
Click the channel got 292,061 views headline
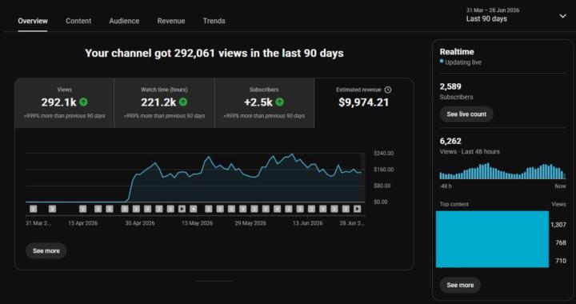click(x=214, y=54)
